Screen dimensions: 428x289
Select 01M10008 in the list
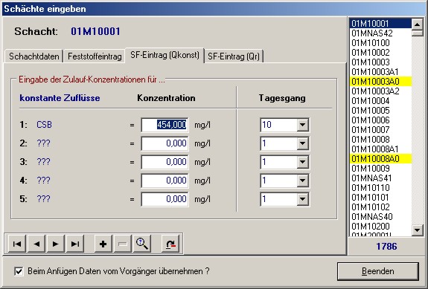tap(380, 140)
